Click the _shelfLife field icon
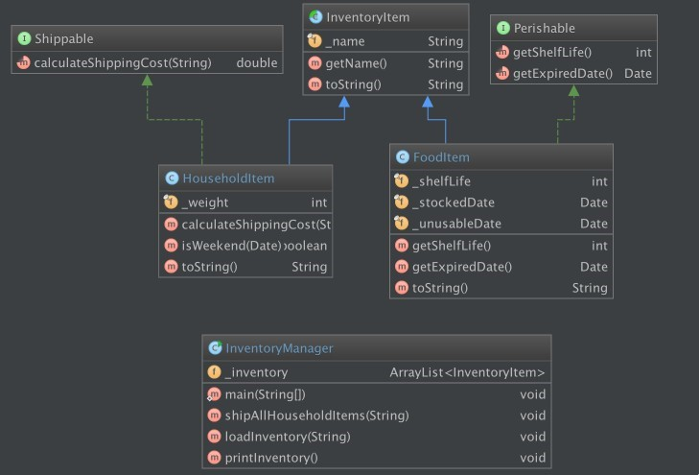Screen dimensions: 699x475 (x=402, y=181)
